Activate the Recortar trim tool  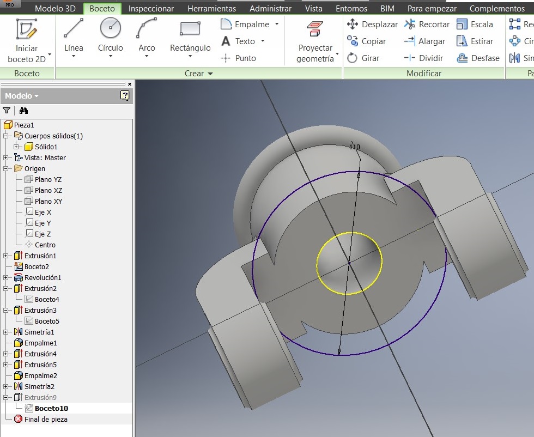tap(427, 24)
